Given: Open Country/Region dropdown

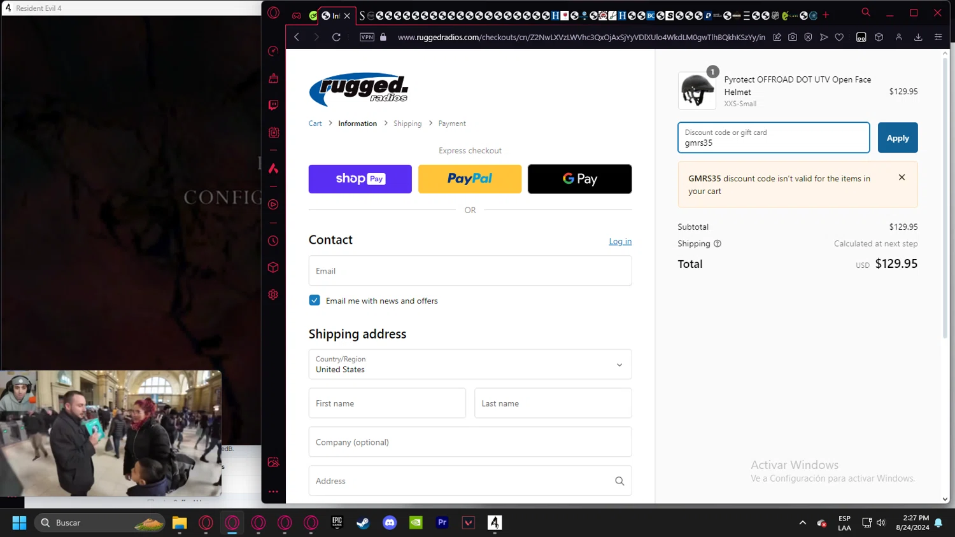Looking at the screenshot, I should click(x=470, y=365).
